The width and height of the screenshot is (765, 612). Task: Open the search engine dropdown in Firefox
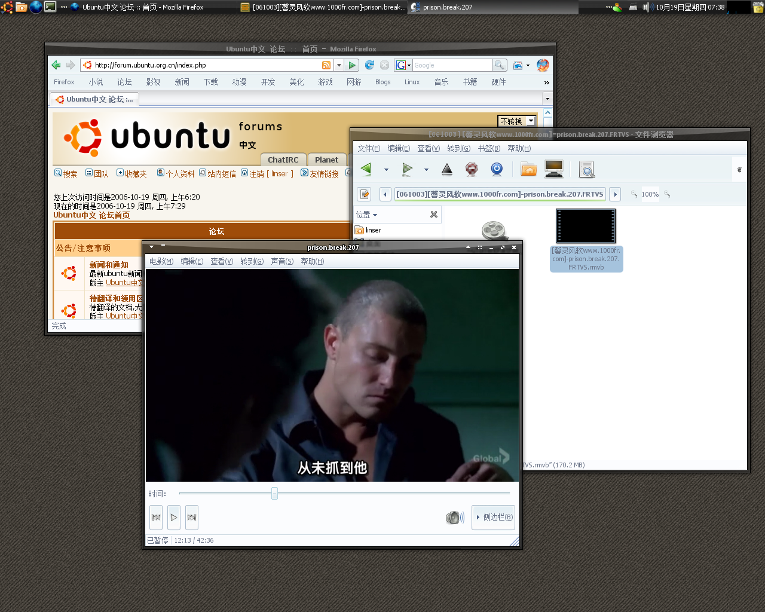click(404, 65)
